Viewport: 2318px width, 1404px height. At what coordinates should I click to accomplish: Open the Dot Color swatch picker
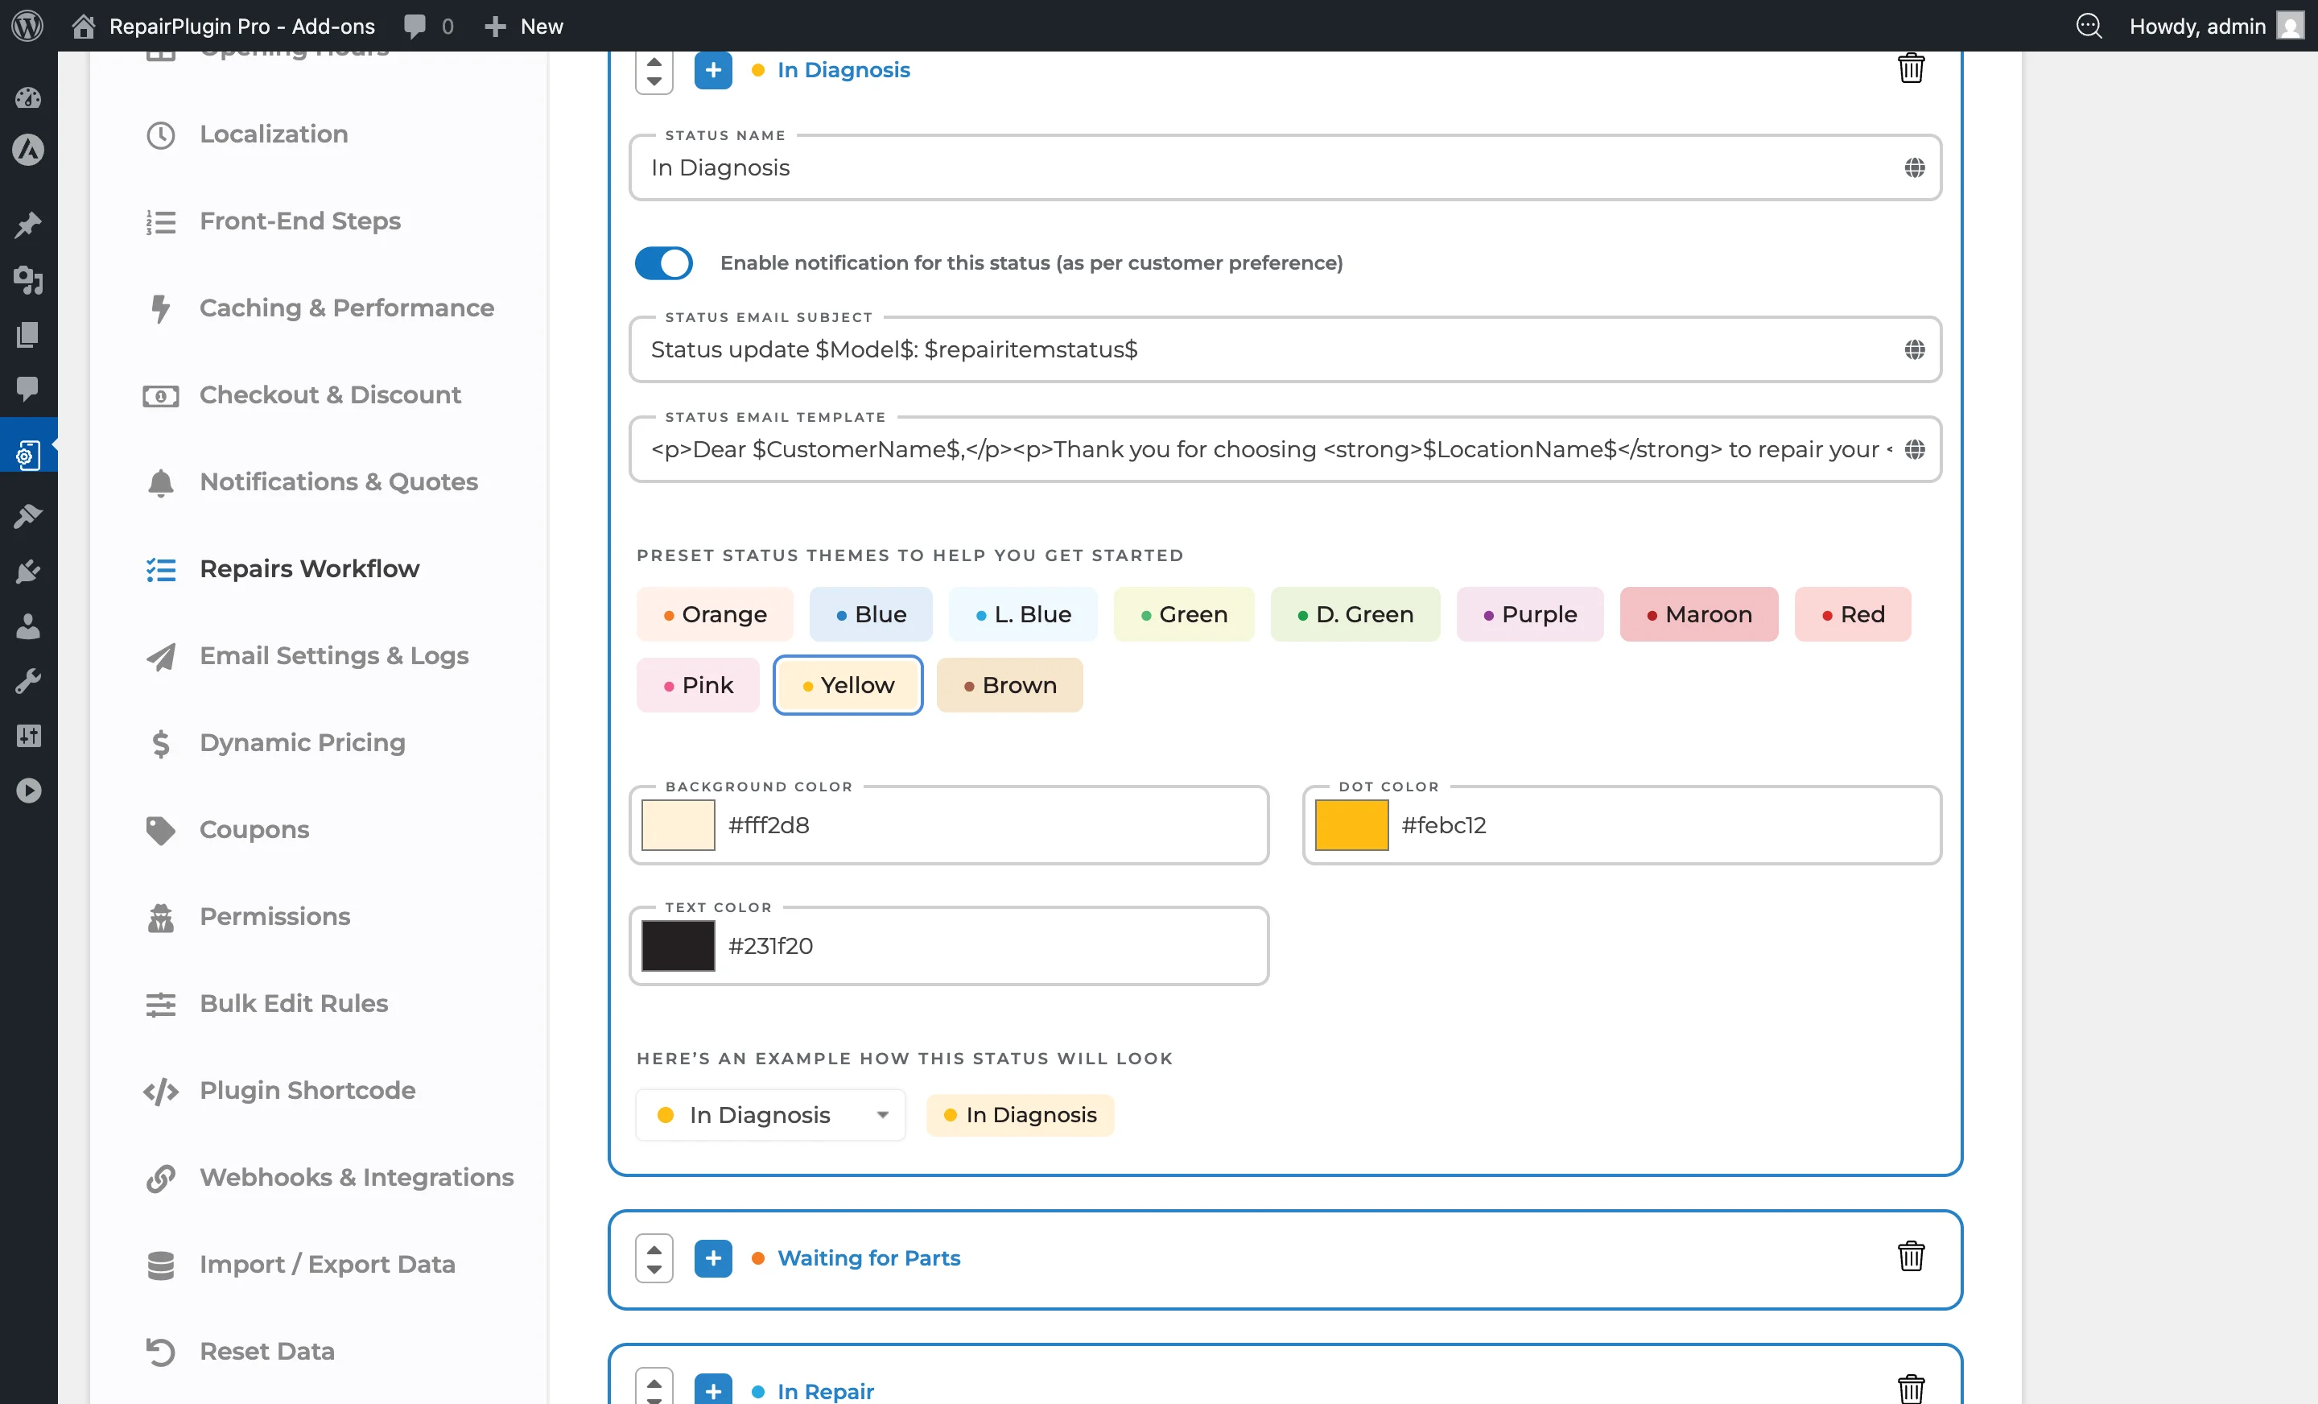[1352, 824]
